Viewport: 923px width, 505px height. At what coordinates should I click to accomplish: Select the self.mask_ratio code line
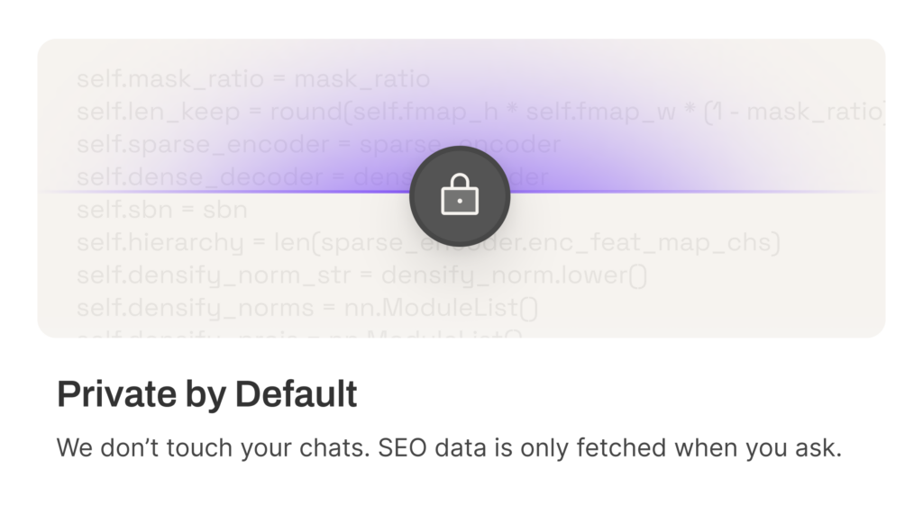[253, 79]
